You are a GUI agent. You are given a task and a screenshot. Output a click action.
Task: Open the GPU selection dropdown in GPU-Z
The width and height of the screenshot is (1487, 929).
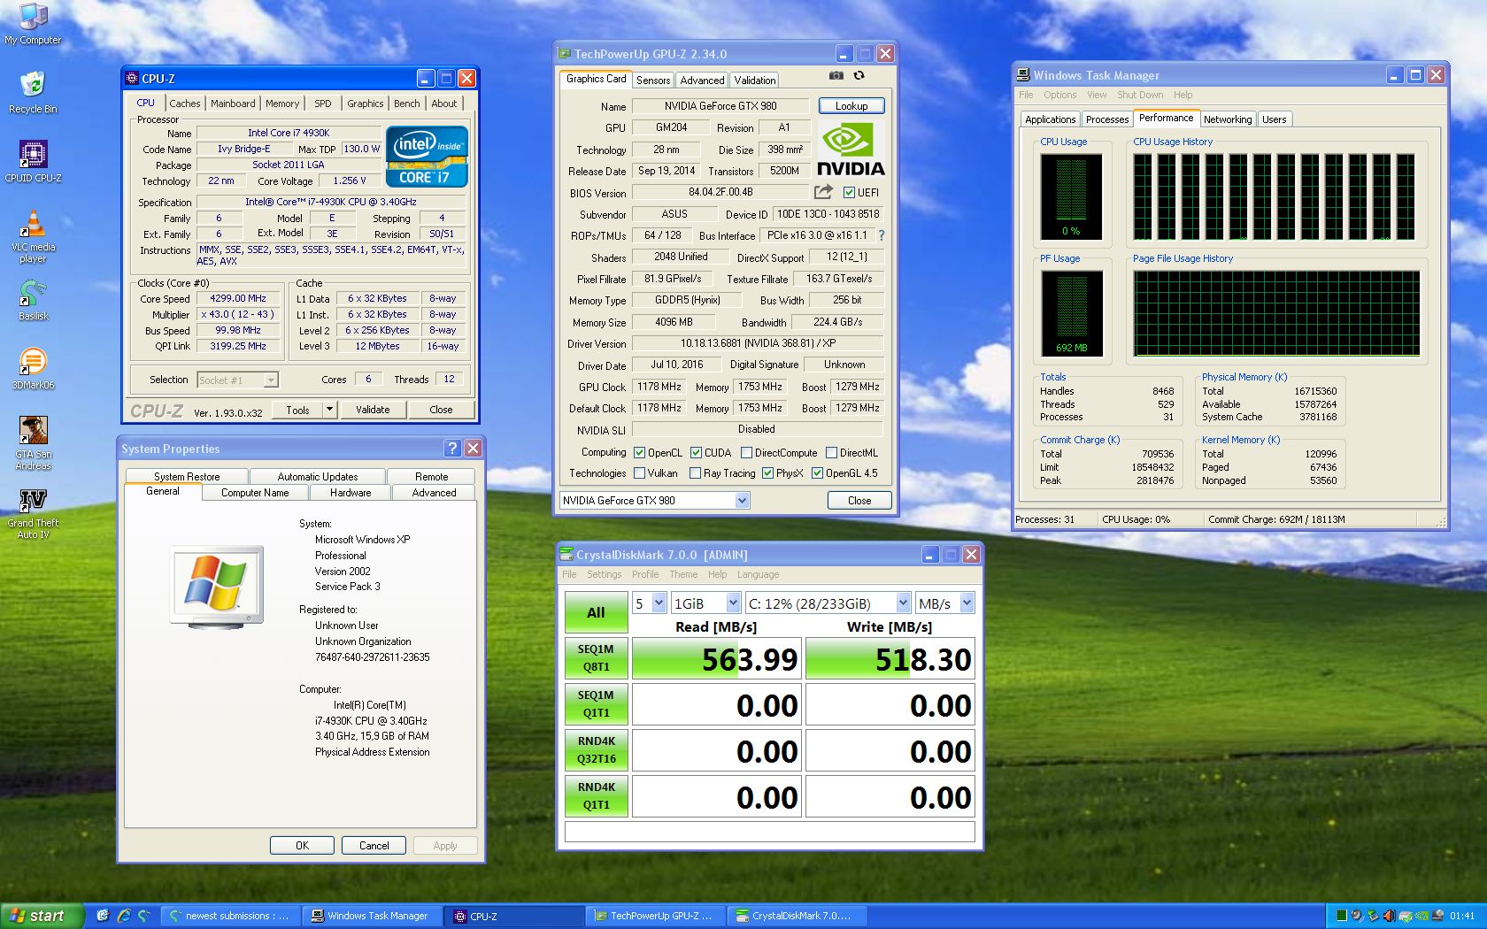[x=742, y=500]
